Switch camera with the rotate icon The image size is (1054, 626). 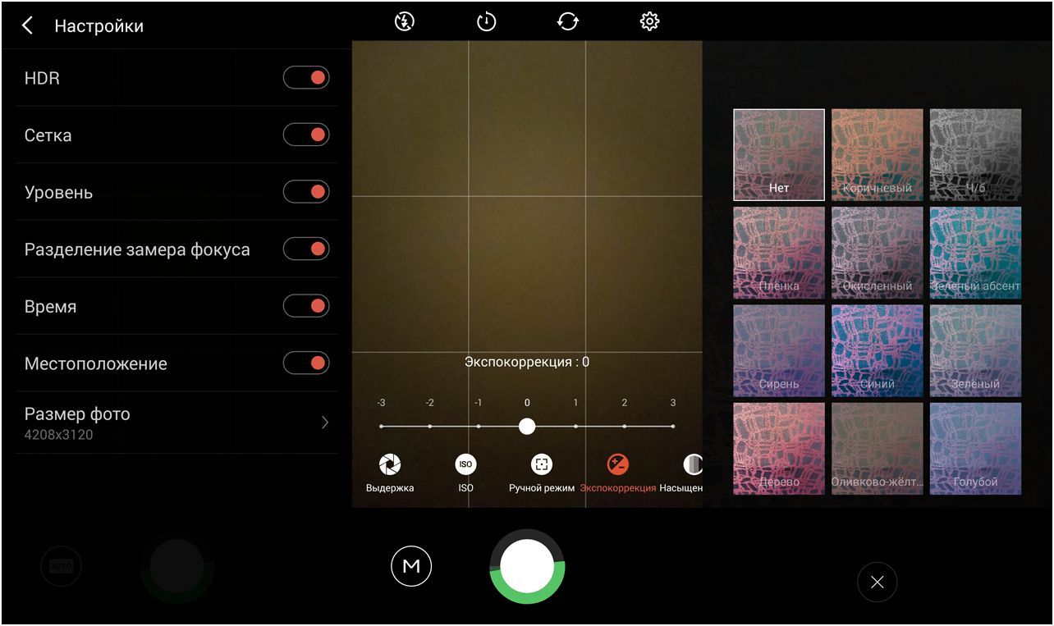click(x=567, y=21)
